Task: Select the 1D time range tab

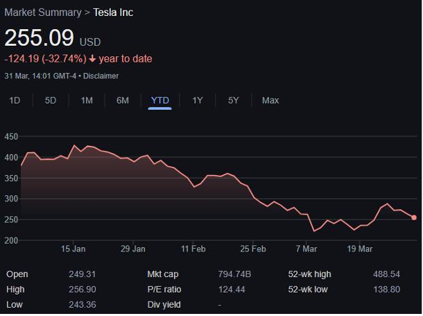Action: (x=15, y=101)
